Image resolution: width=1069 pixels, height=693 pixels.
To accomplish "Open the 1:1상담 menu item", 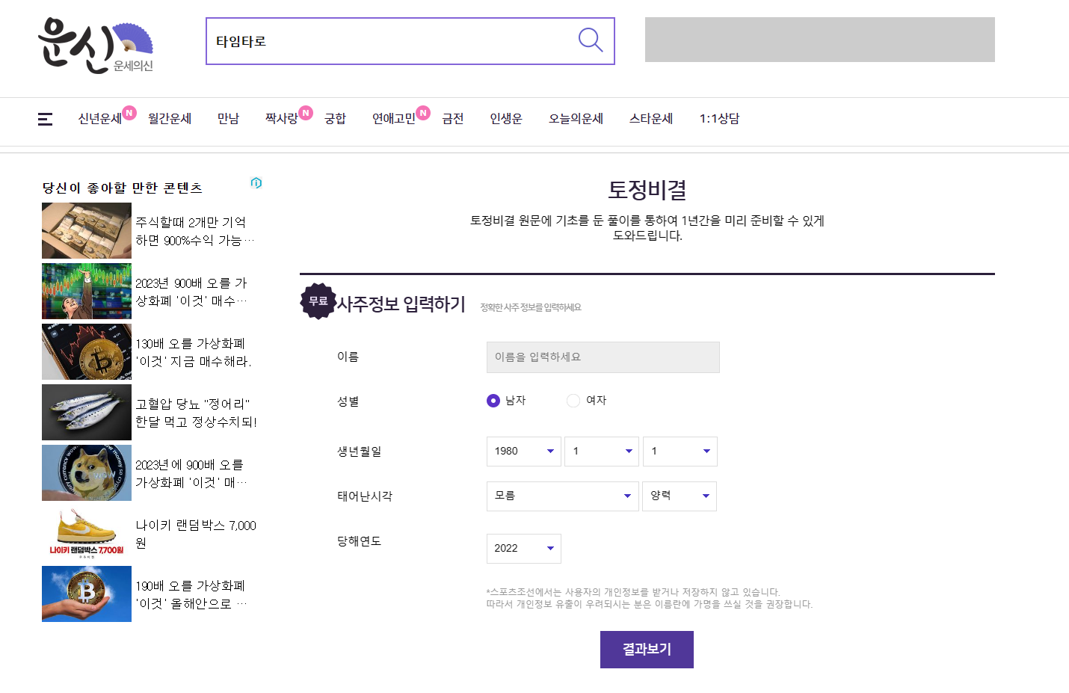I will tap(718, 119).
